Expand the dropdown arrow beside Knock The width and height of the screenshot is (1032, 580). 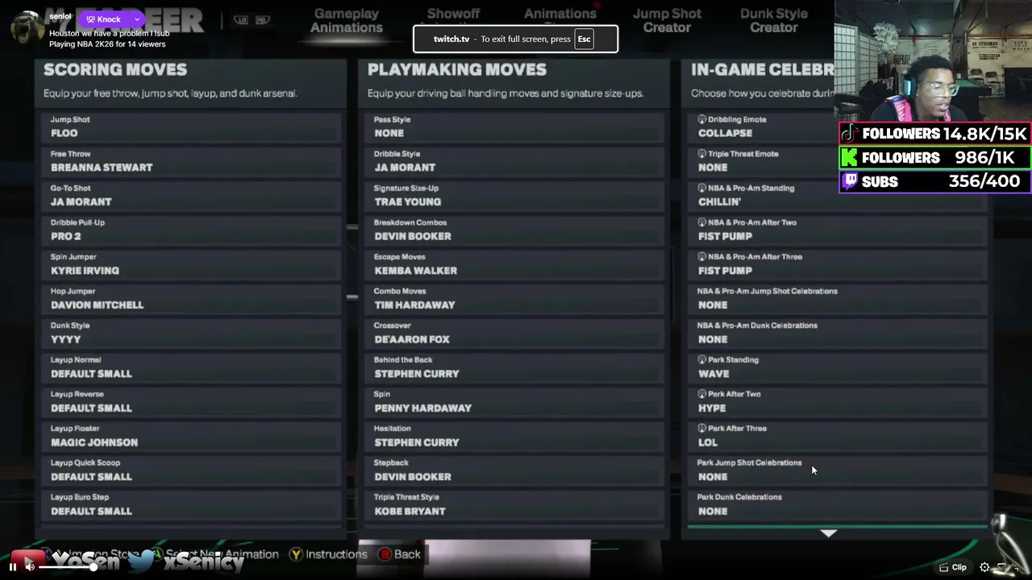(x=137, y=19)
